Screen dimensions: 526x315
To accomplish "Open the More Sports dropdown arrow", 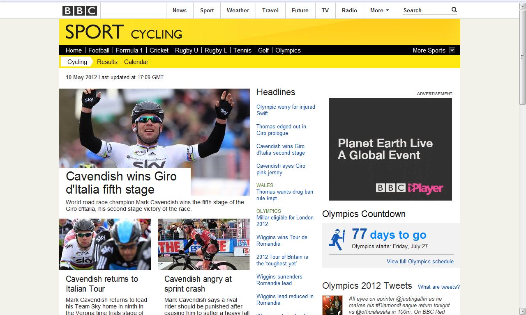I will click(x=452, y=50).
